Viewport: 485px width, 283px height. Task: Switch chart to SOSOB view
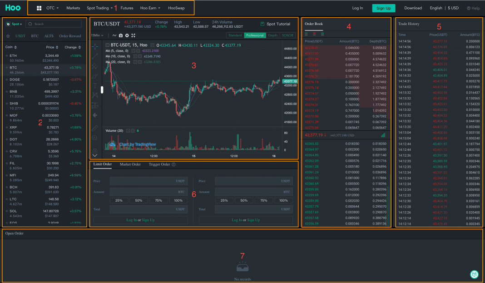click(x=287, y=35)
